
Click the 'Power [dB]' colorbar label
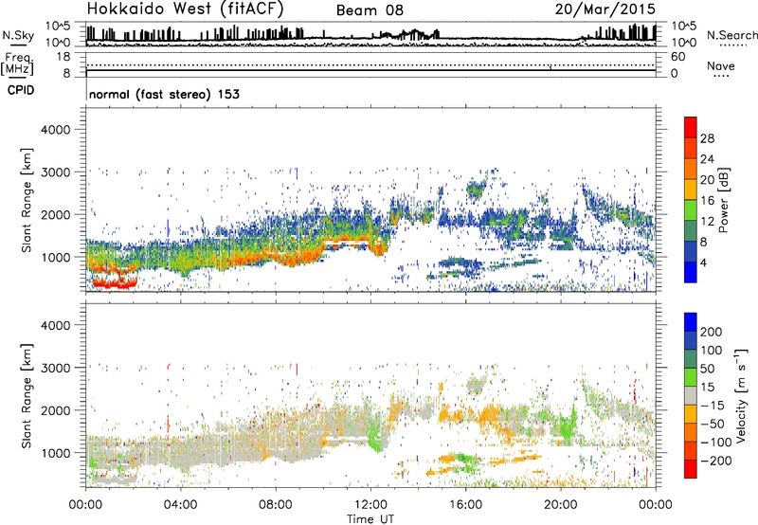pos(723,200)
